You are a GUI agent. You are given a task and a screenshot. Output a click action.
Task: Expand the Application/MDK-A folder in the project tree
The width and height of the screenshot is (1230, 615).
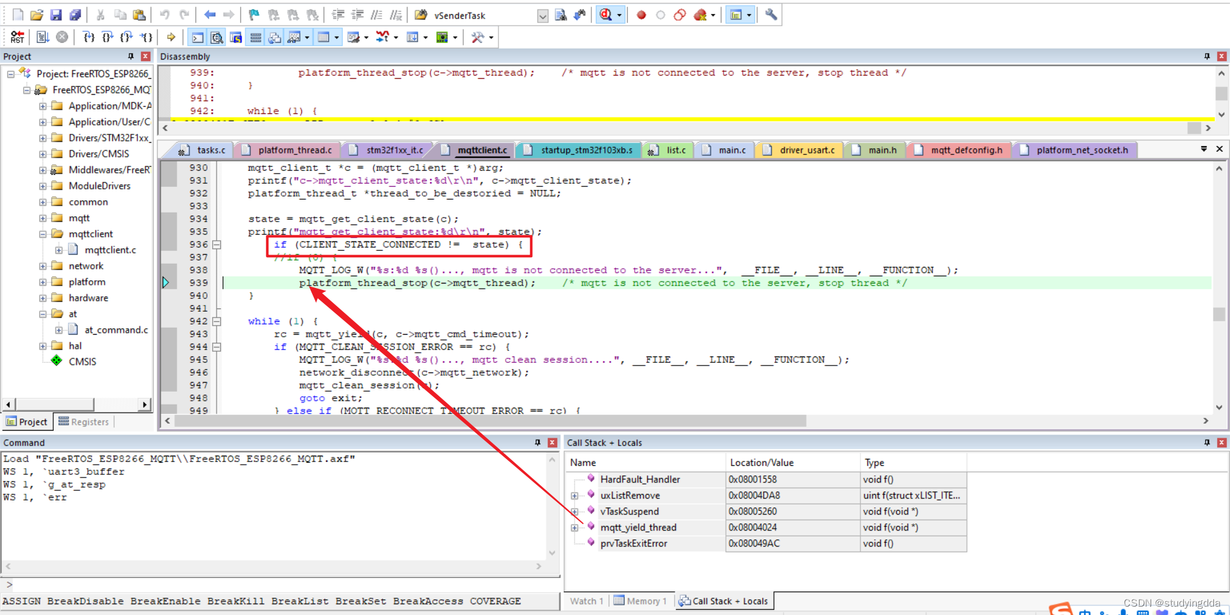(42, 106)
